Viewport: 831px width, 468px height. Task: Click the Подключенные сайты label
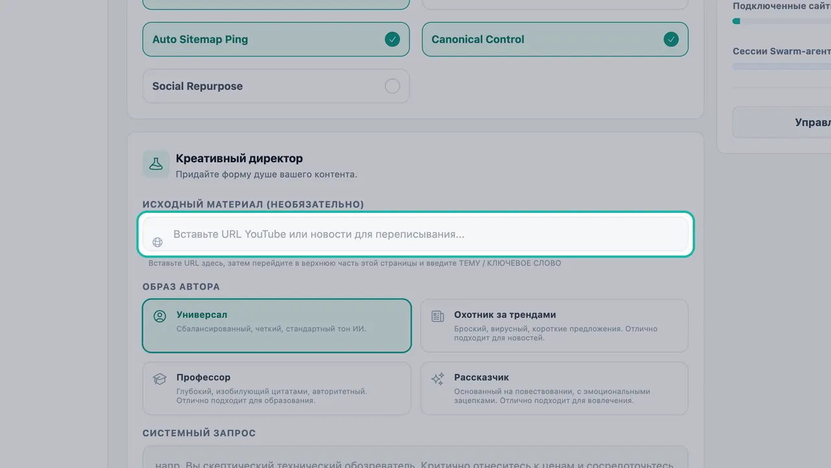coord(782,6)
